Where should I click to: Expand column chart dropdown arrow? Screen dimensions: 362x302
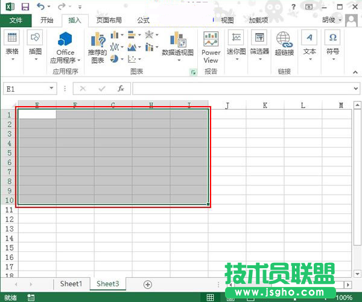pos(122,35)
